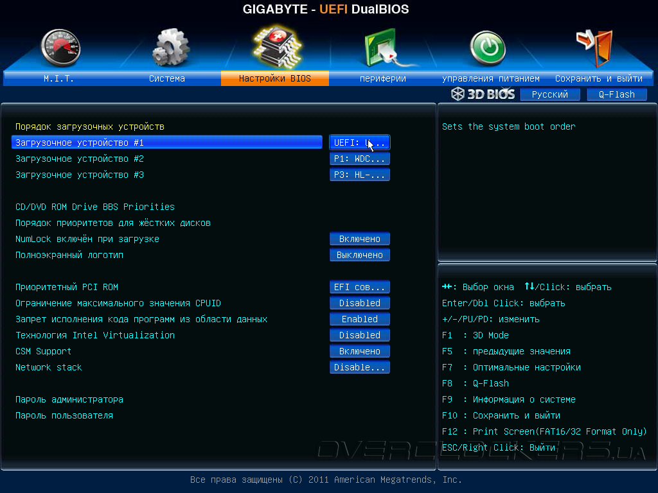
Task: Open the периферии tab
Action: [x=383, y=78]
